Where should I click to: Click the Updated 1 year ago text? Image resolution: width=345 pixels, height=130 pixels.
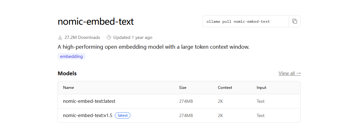click(x=133, y=37)
